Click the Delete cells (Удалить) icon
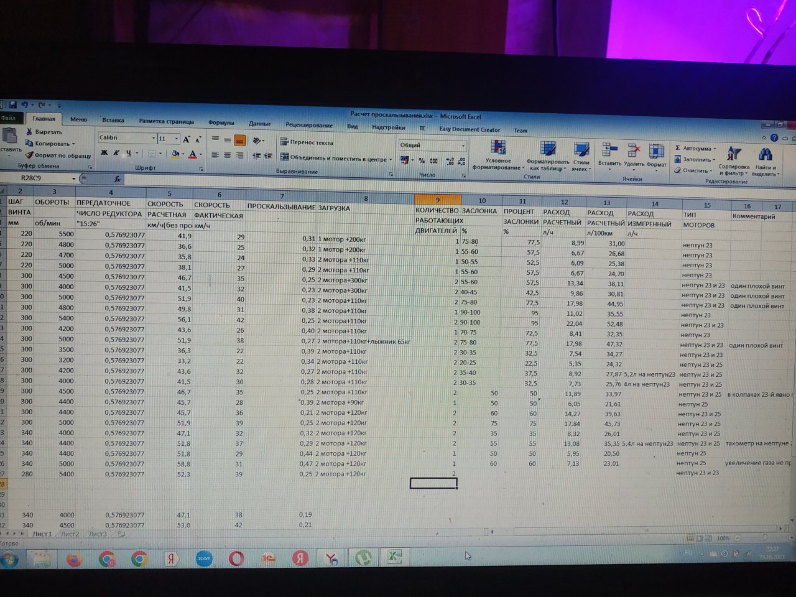796x597 pixels. [634, 152]
